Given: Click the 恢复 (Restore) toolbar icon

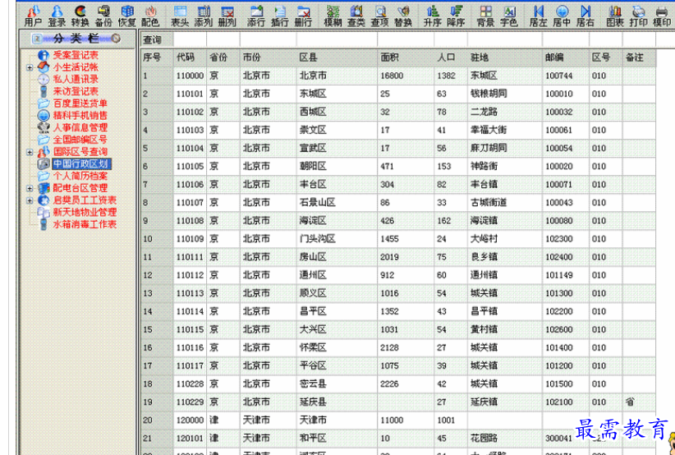Looking at the screenshot, I should (127, 15).
